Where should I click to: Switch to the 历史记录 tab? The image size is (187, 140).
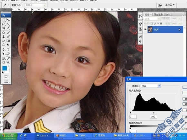[x=158, y=14]
